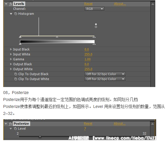Select the hollow circle histogram view toggle
The height and width of the screenshot is (143, 166).
pos(96,27)
